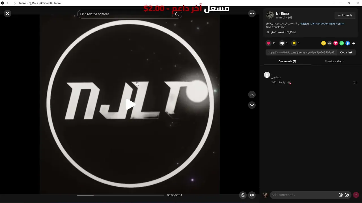This screenshot has width=362, height=203.
Task: Close the video viewer with the X button
Action: pos(8,14)
